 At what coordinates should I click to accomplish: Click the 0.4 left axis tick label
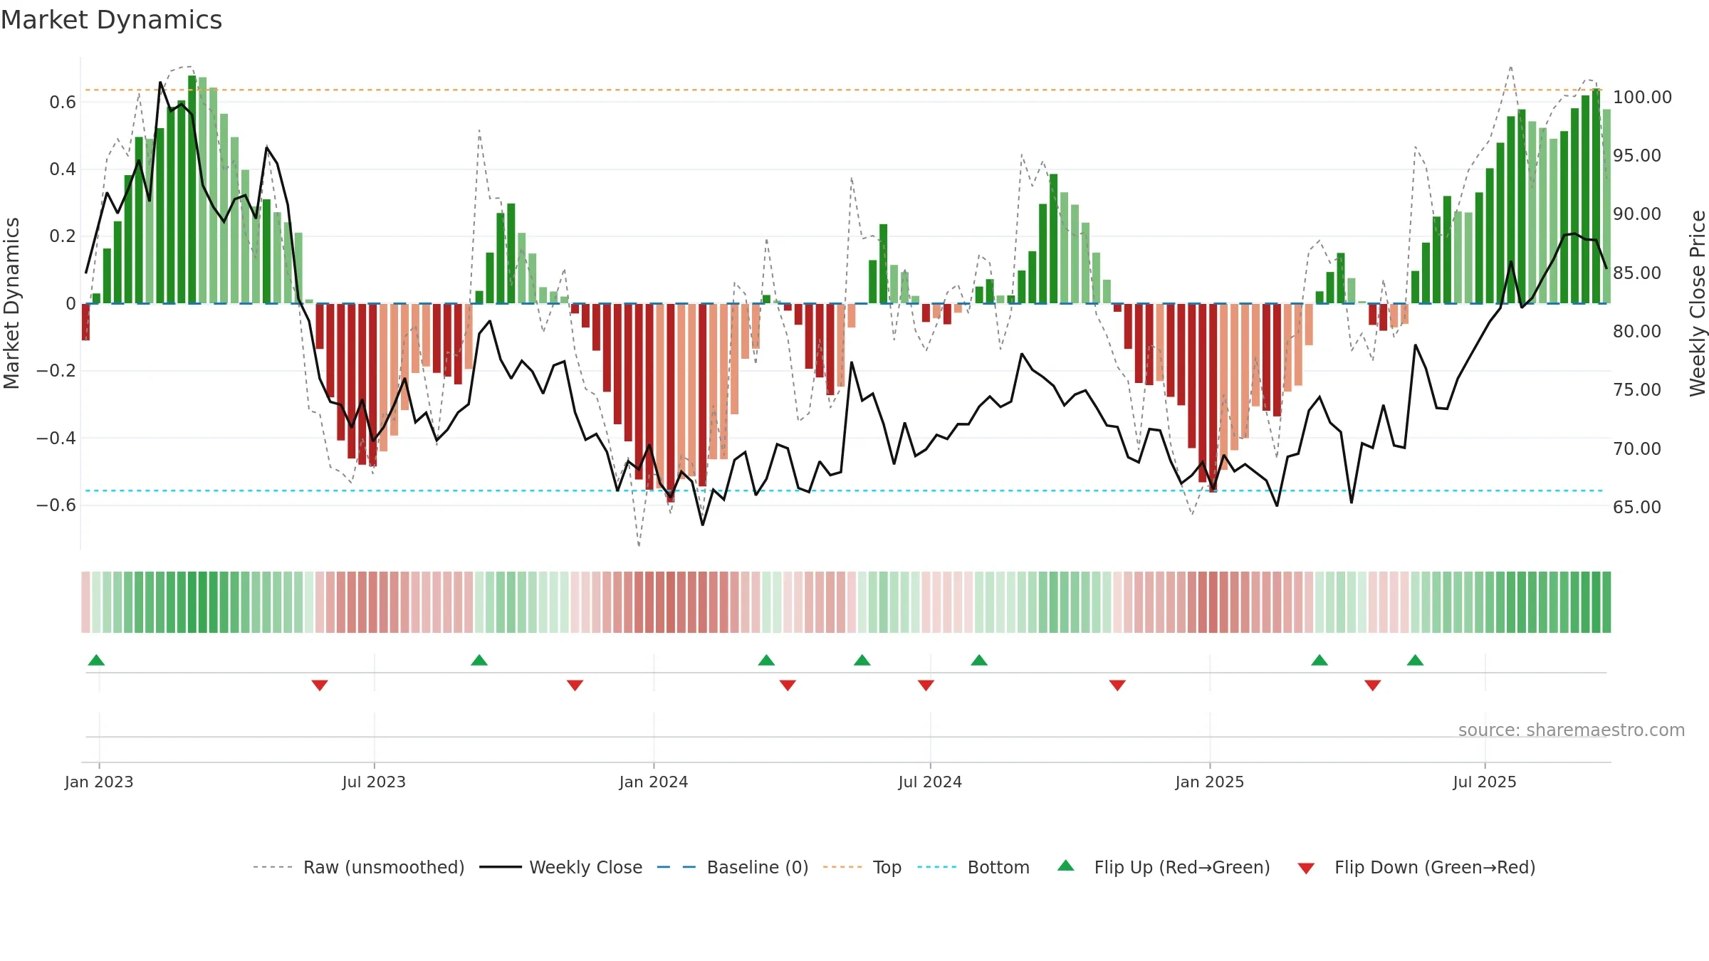coord(63,169)
